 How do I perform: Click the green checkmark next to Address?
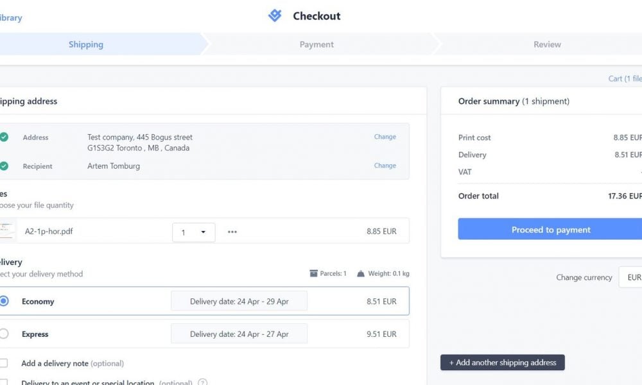[x=4, y=137]
